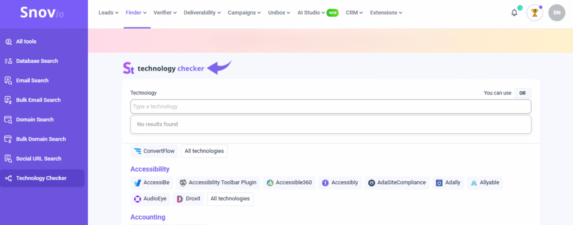The height and width of the screenshot is (225, 573).
Task: Click the Accessibility Toolbar Plugin icon
Action: (x=183, y=182)
